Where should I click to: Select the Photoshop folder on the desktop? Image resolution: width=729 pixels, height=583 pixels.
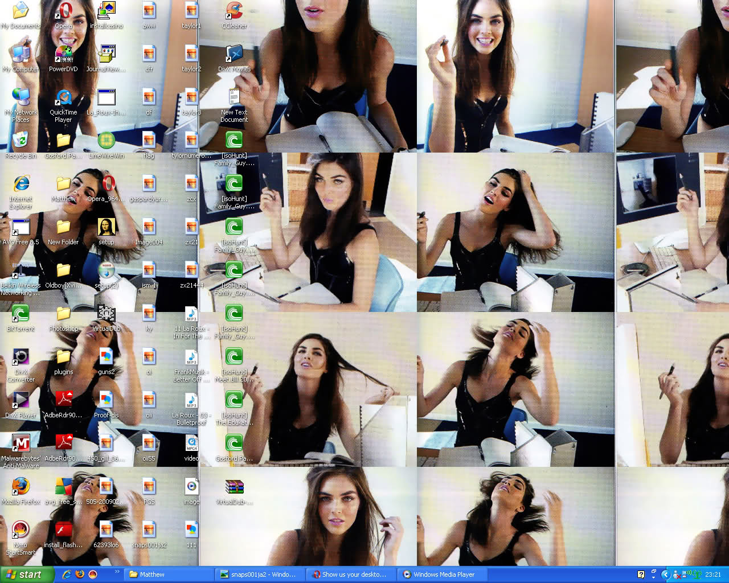[63, 314]
